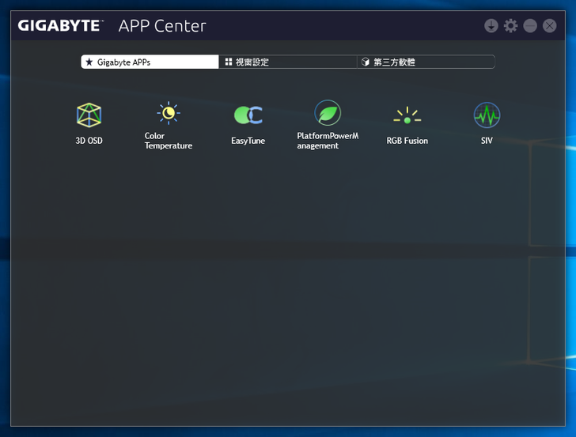Click the download updates arrow icon
Screen dimensions: 576x437
pos(491,26)
